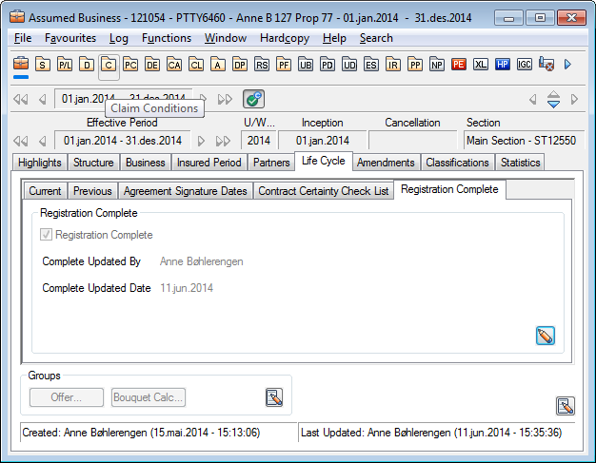Open the Favourites menu
596x463 pixels.
(70, 38)
